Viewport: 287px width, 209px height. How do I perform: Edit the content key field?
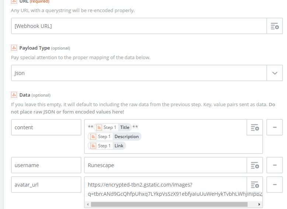coord(46,127)
